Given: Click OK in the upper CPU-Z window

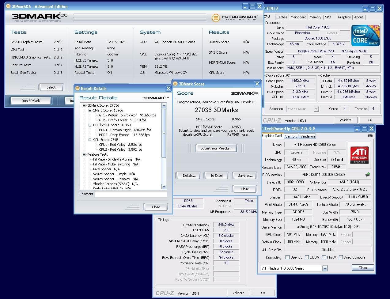Looking at the screenshot, I should [x=370, y=120].
